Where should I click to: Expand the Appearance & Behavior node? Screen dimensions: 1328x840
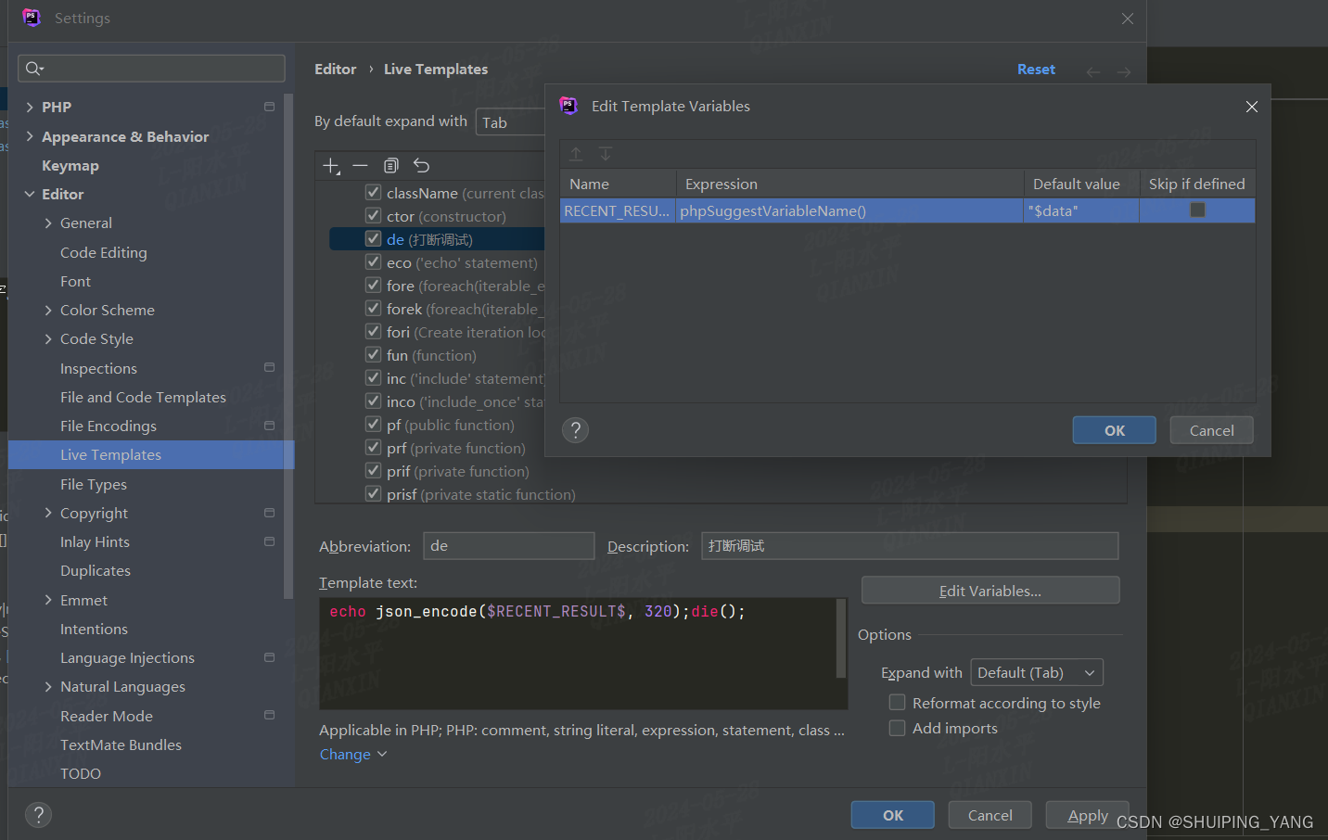pyautogui.click(x=30, y=136)
